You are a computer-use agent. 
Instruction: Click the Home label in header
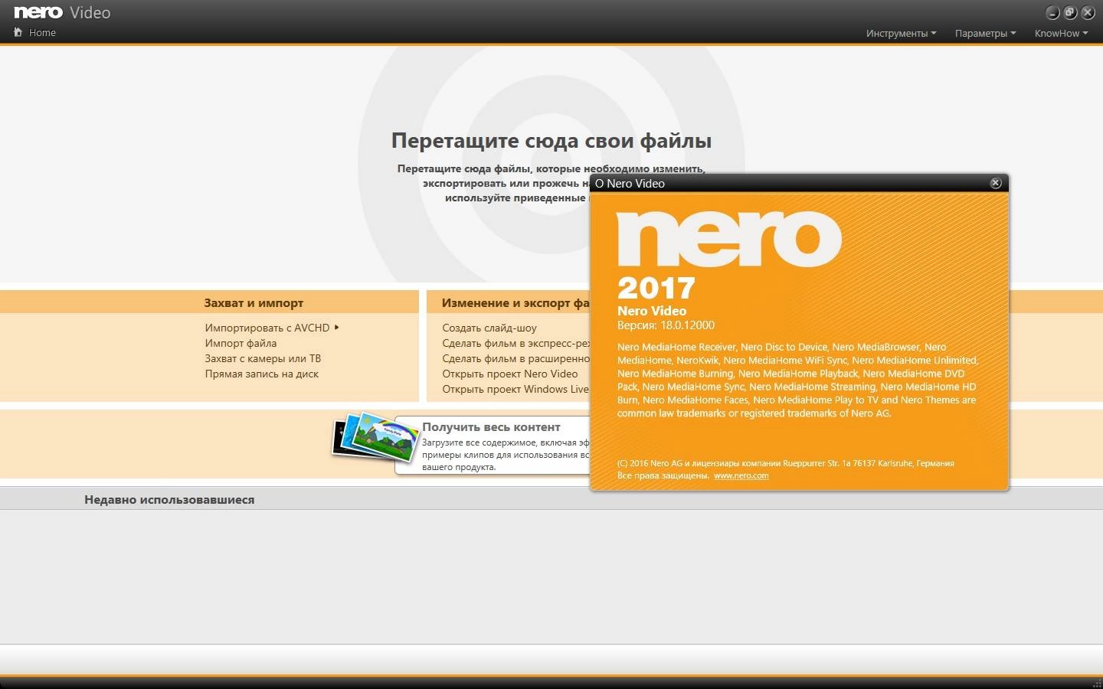tap(42, 32)
